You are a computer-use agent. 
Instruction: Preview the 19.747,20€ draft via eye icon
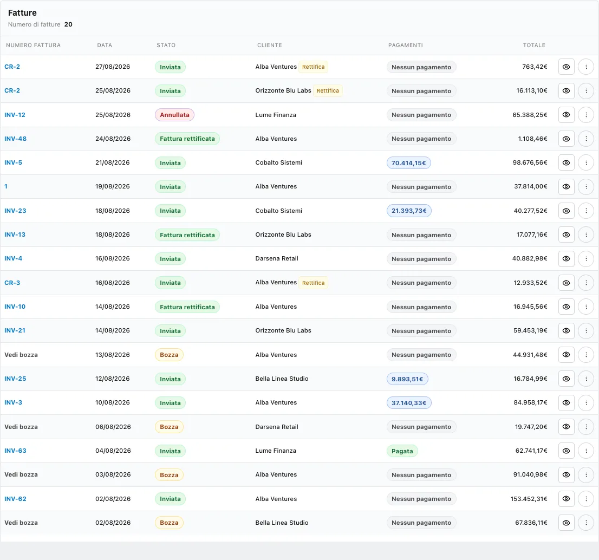coord(566,427)
